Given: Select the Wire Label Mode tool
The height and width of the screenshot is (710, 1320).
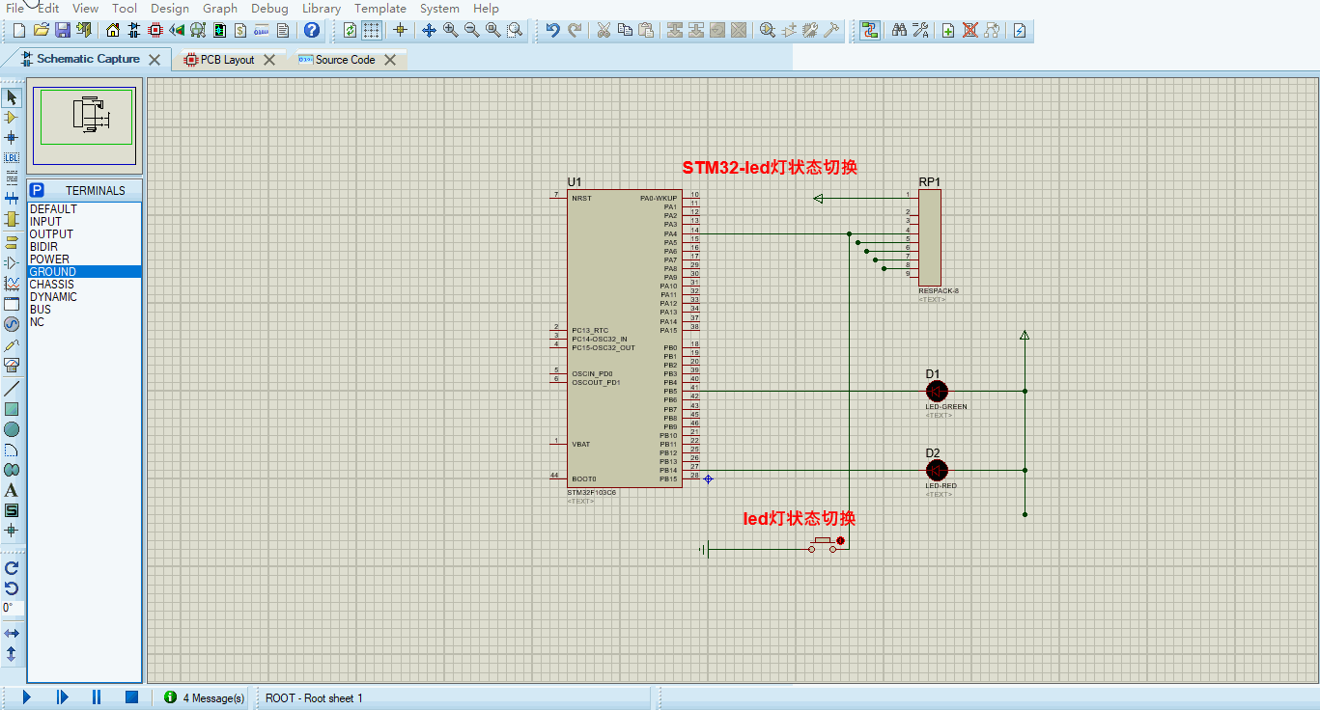Looking at the screenshot, I should tap(12, 157).
